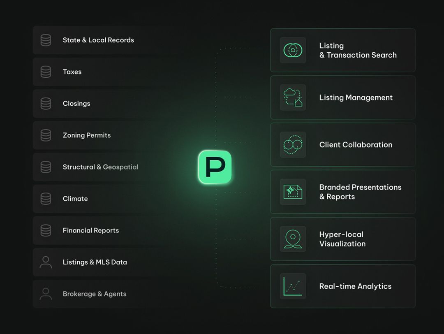Viewport: 444px width, 334px height.
Task: Choose the Structural & Geospatial source
Action: point(100,167)
